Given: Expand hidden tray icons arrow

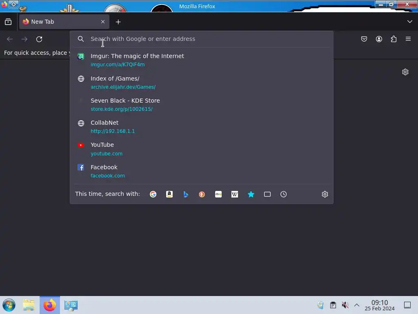Looking at the screenshot, I should coord(357,305).
